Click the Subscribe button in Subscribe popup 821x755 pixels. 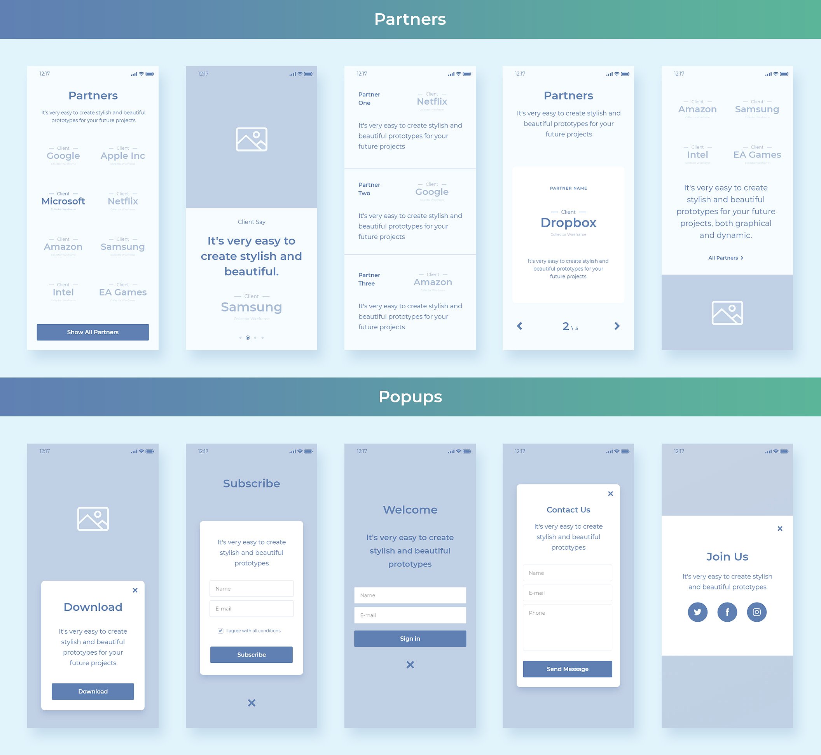pos(251,654)
